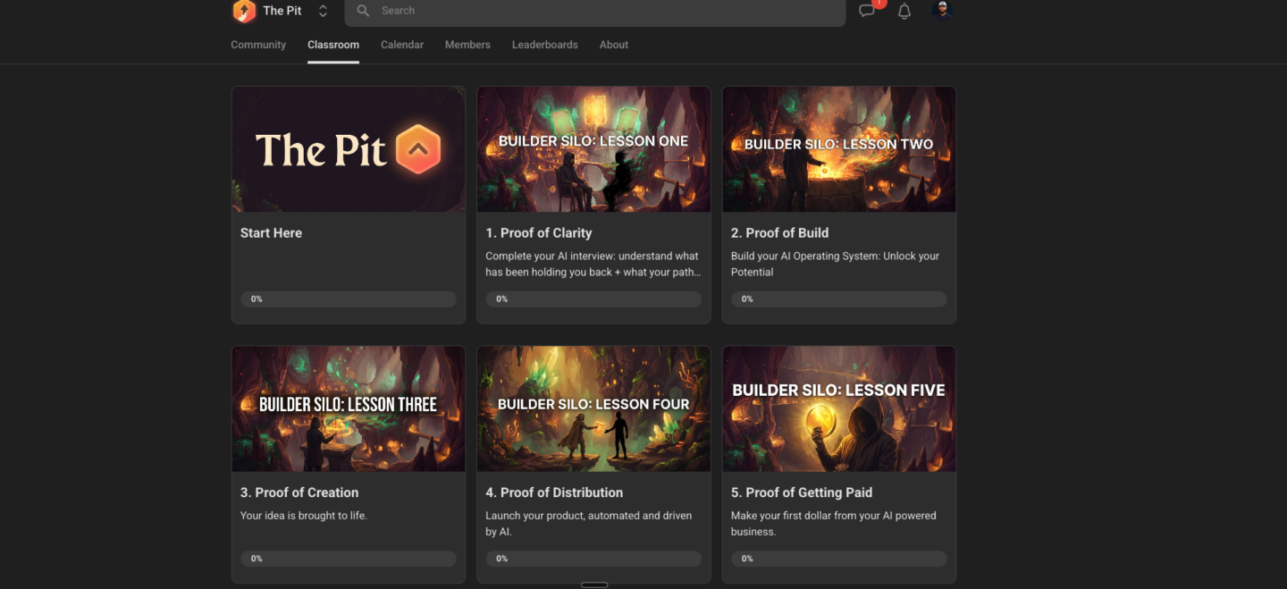Switch to the Community tab

click(x=258, y=45)
